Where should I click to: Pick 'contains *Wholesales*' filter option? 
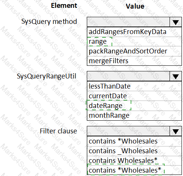(134, 170)
